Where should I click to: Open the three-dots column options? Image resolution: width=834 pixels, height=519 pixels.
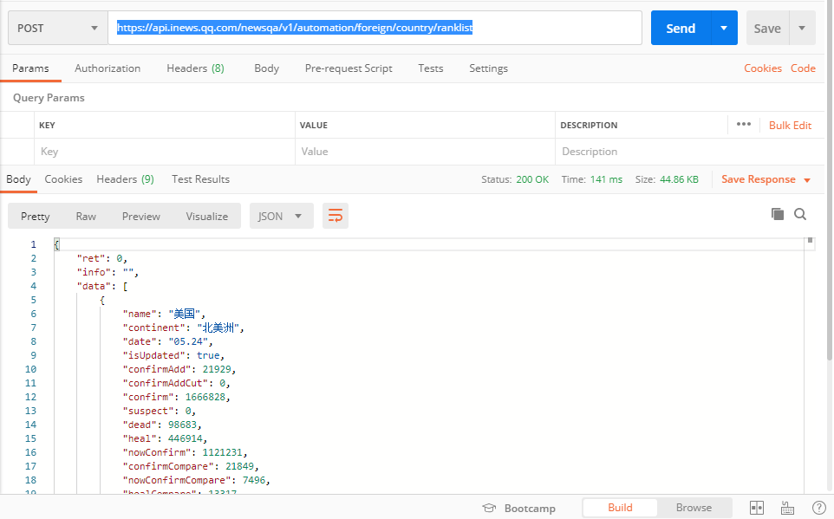(x=744, y=125)
